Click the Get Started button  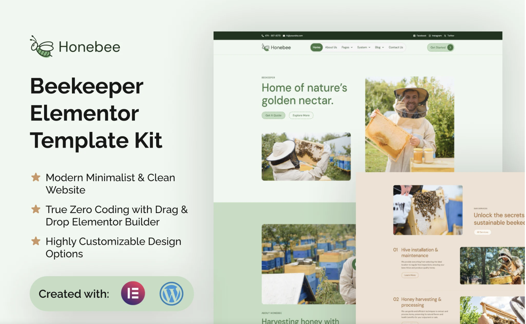[440, 47]
